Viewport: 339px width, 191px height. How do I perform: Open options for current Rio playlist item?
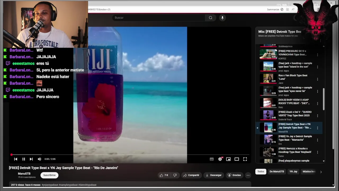tap(318, 128)
